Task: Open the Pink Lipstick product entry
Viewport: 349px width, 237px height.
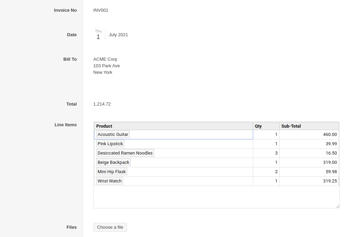Action: 110,144
